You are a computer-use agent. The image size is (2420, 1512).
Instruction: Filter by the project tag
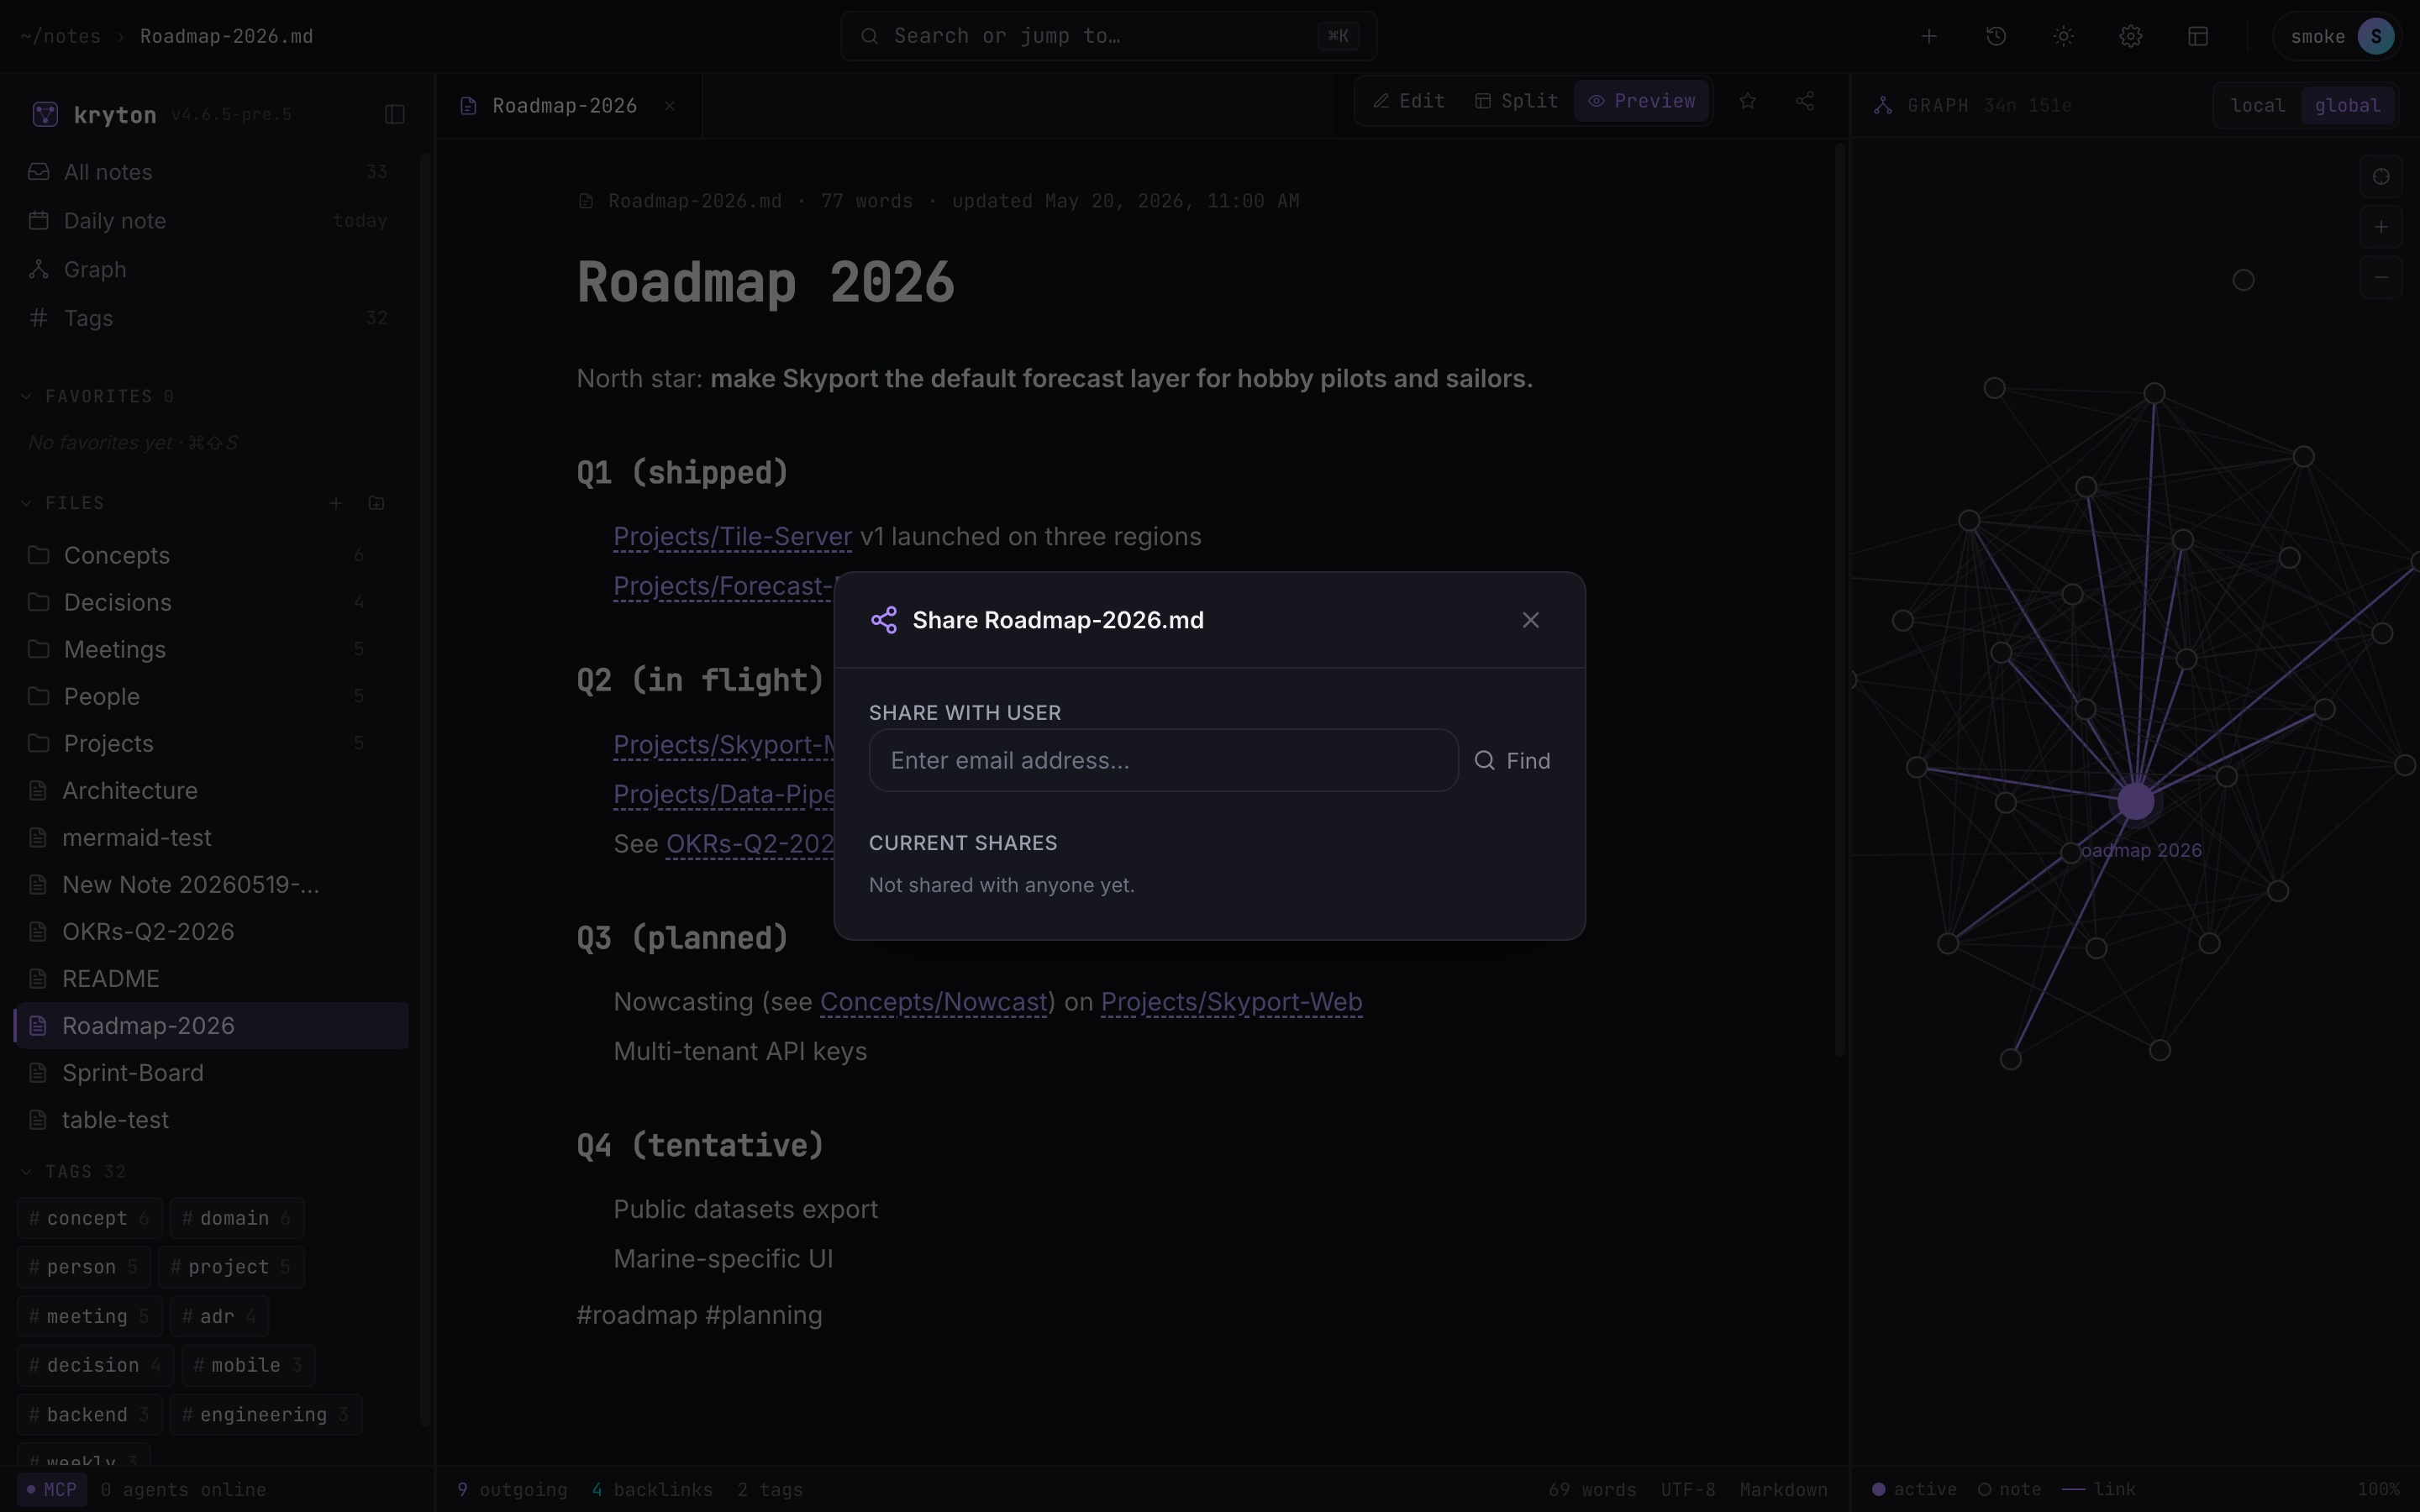click(231, 1267)
